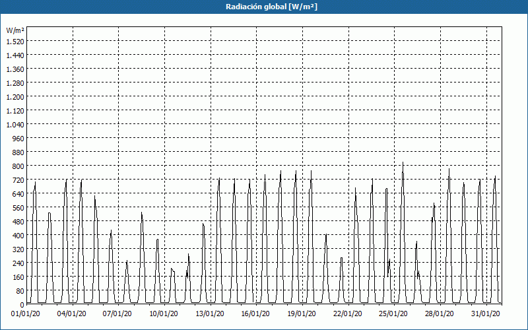The image size is (528, 330).
Task: Click the 640 y-axis label
Action: click(18, 194)
